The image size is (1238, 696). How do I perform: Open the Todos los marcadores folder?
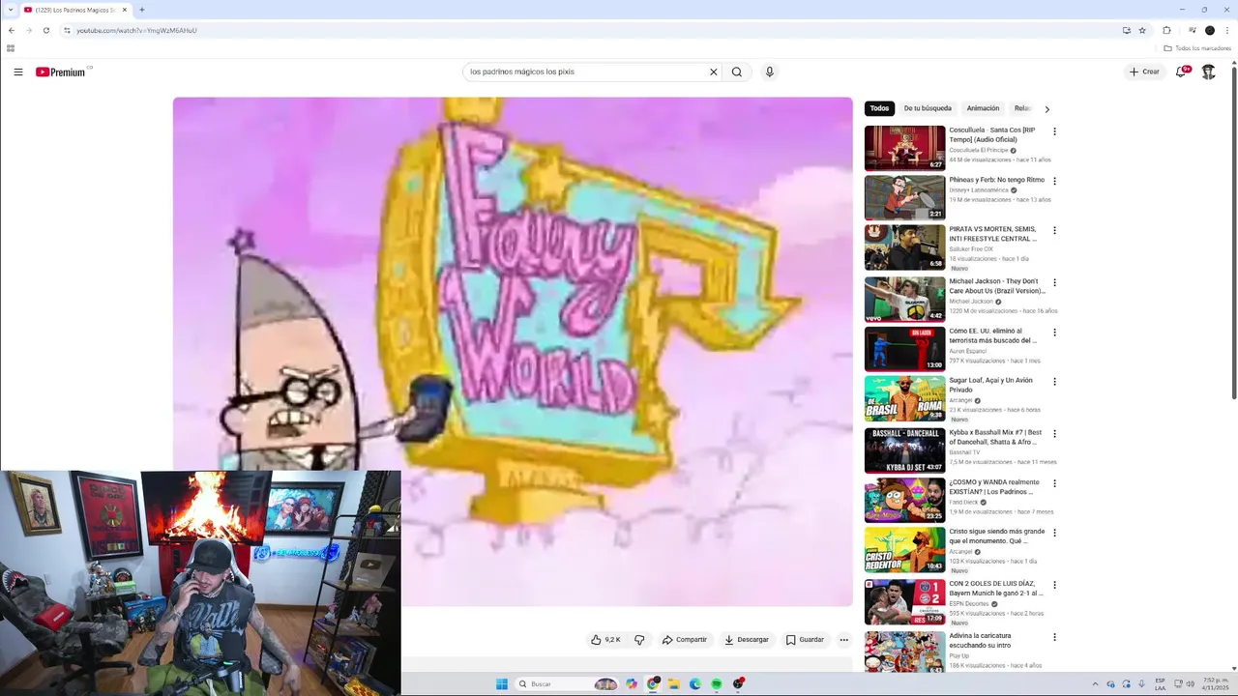1197,48
